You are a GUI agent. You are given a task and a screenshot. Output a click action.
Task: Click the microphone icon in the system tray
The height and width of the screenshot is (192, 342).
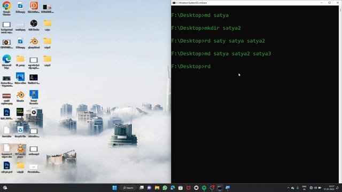point(298,188)
